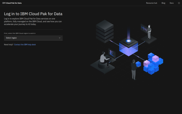Click IBM Cloud Pak for Data logo text
The width and height of the screenshot is (182, 114).
pos(12,3)
